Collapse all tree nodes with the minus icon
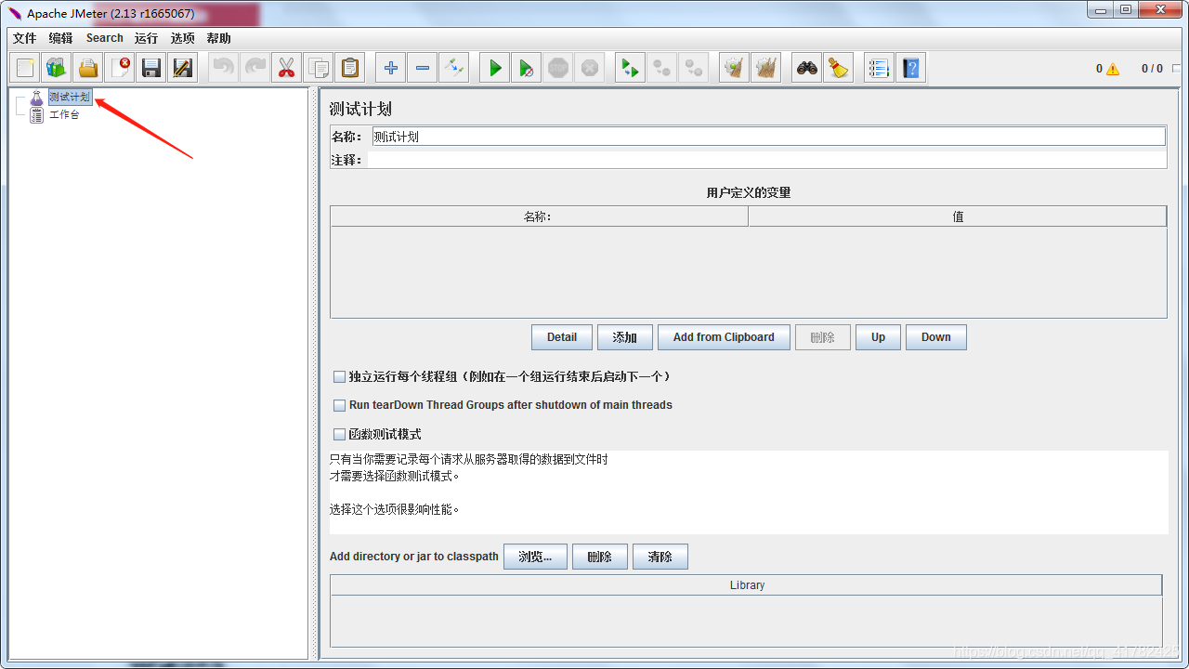1189x669 pixels. (423, 68)
